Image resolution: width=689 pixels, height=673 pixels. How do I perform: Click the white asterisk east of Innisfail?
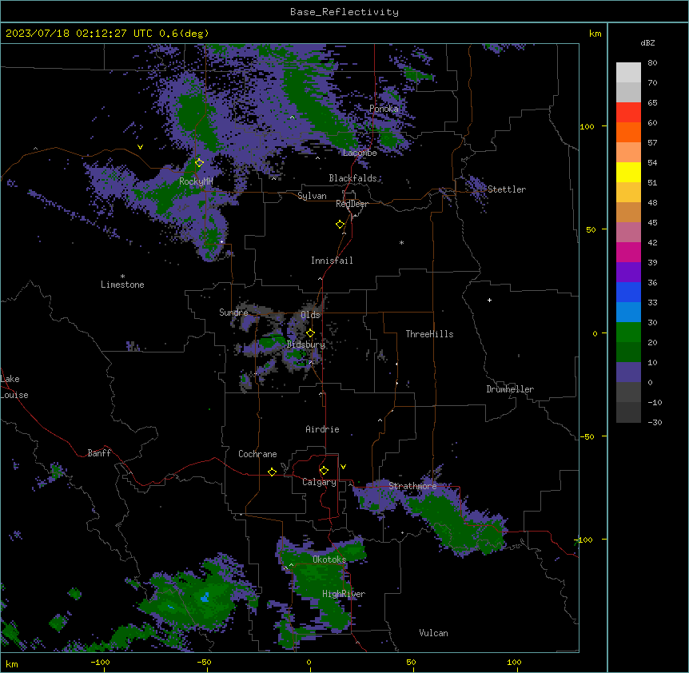pos(401,242)
